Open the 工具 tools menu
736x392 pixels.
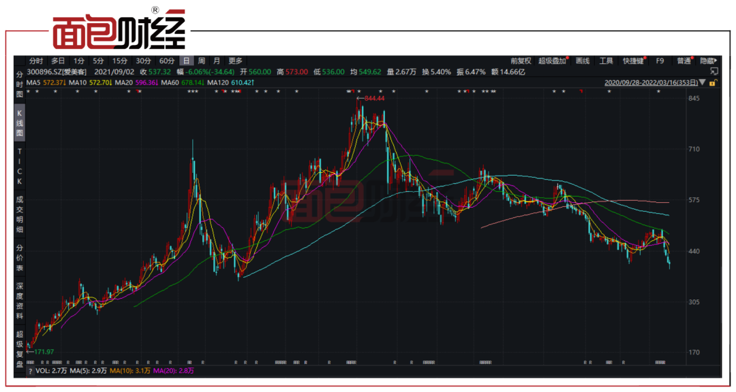606,61
